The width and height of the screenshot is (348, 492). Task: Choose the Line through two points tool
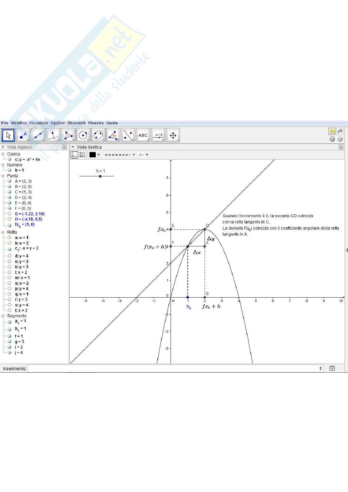[38, 136]
